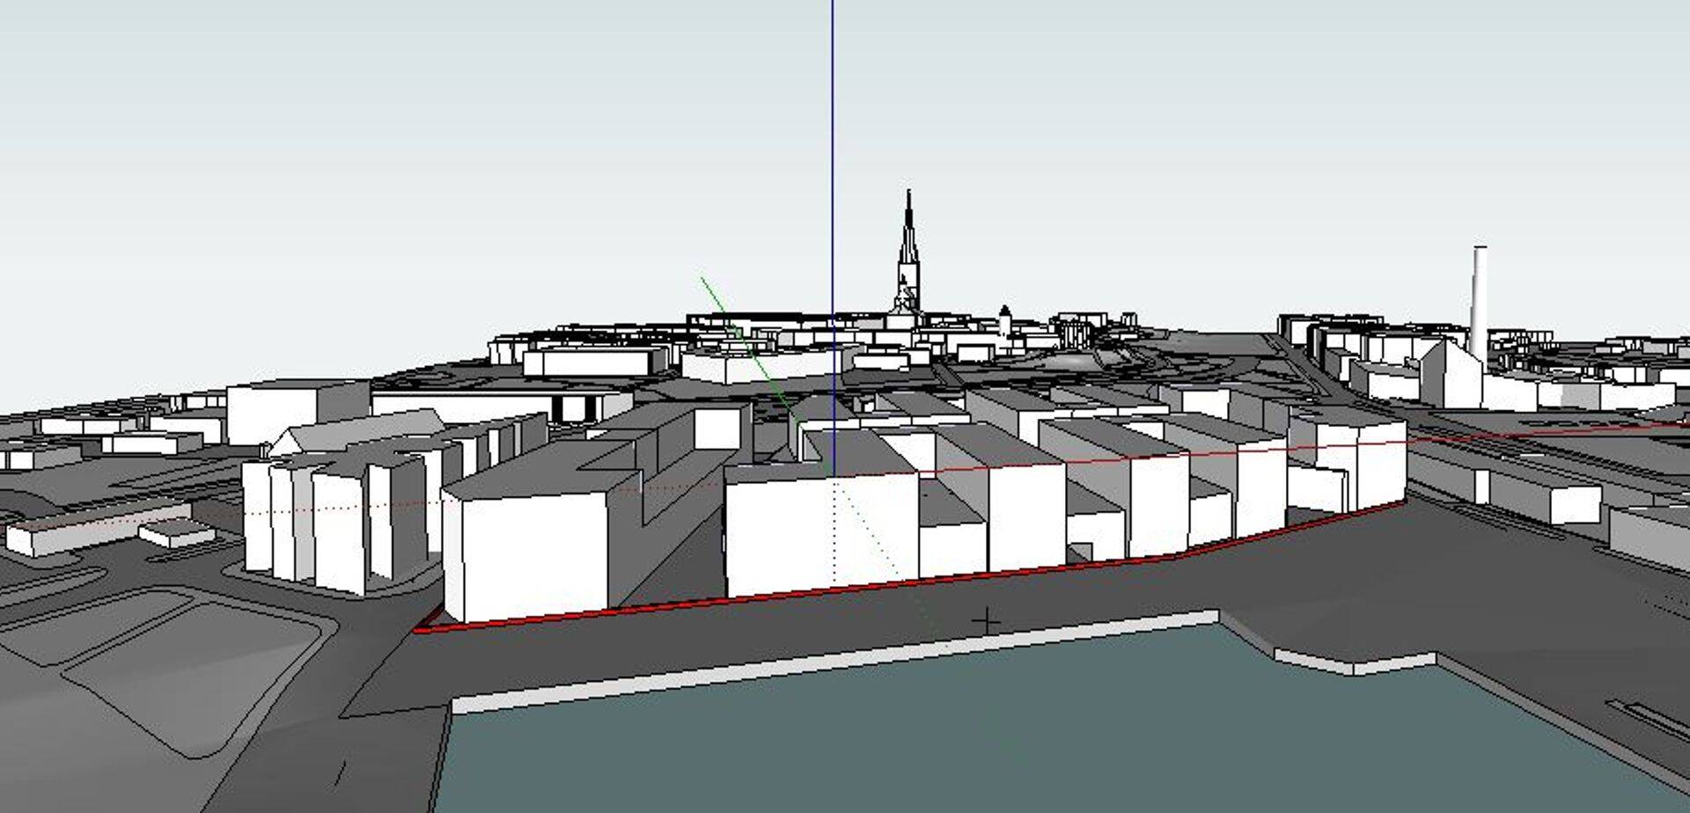Click the tall white chimney tower
Screen dimensions: 1690x813
(1480, 299)
